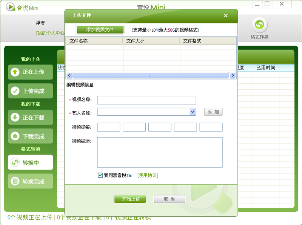Open the 使用协议 link
The height and width of the screenshot is (225, 302).
pos(148,175)
